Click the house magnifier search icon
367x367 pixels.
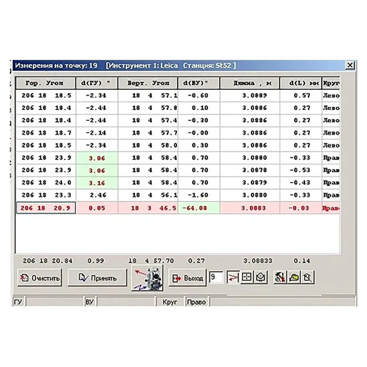tap(308, 277)
